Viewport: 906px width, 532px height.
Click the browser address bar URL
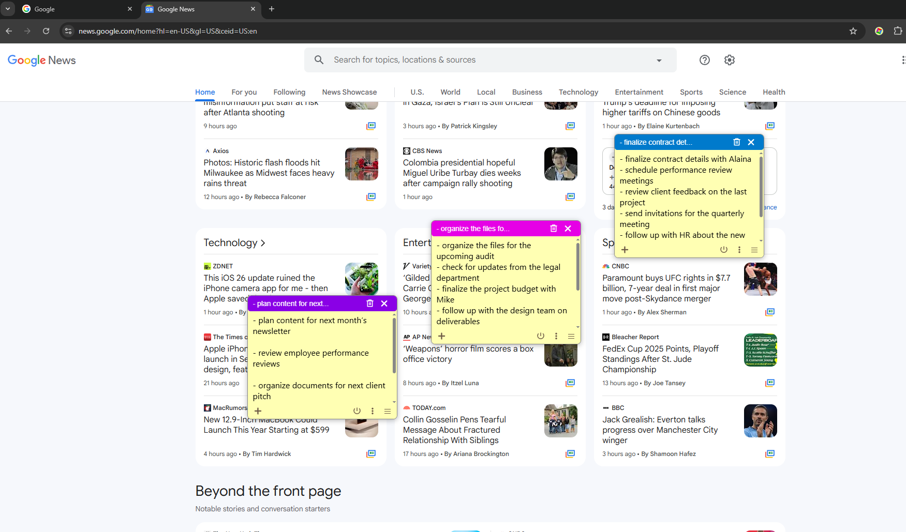(168, 31)
